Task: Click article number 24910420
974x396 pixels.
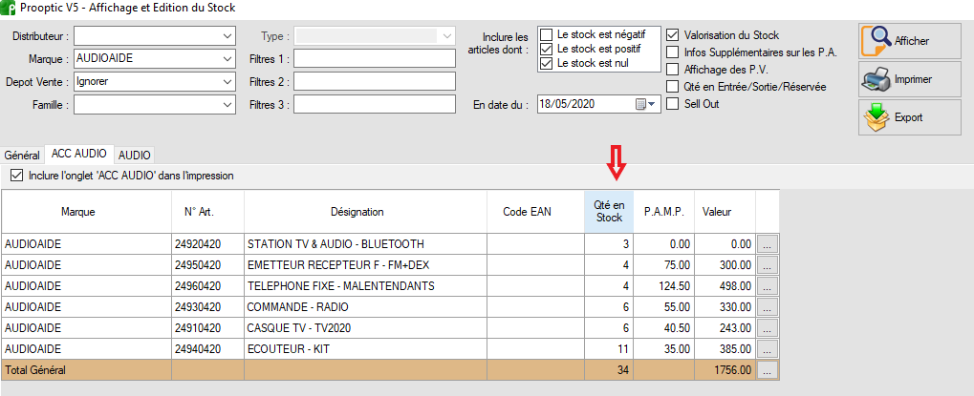Action: click(198, 328)
